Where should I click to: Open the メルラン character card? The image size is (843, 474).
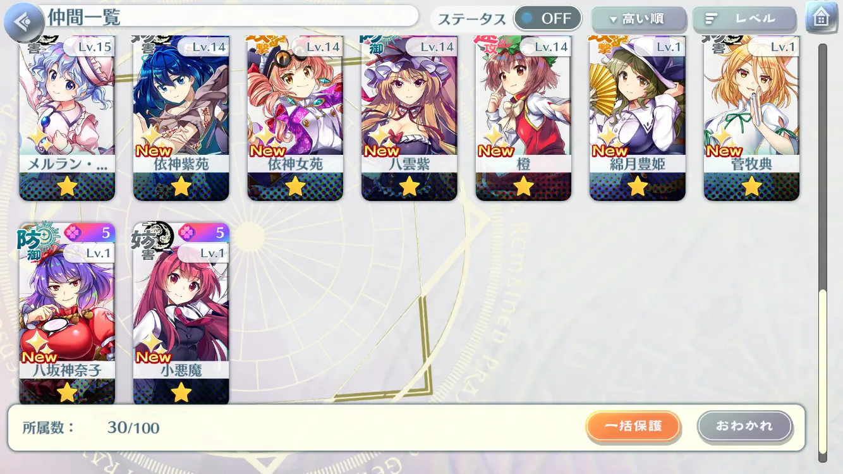[67, 118]
